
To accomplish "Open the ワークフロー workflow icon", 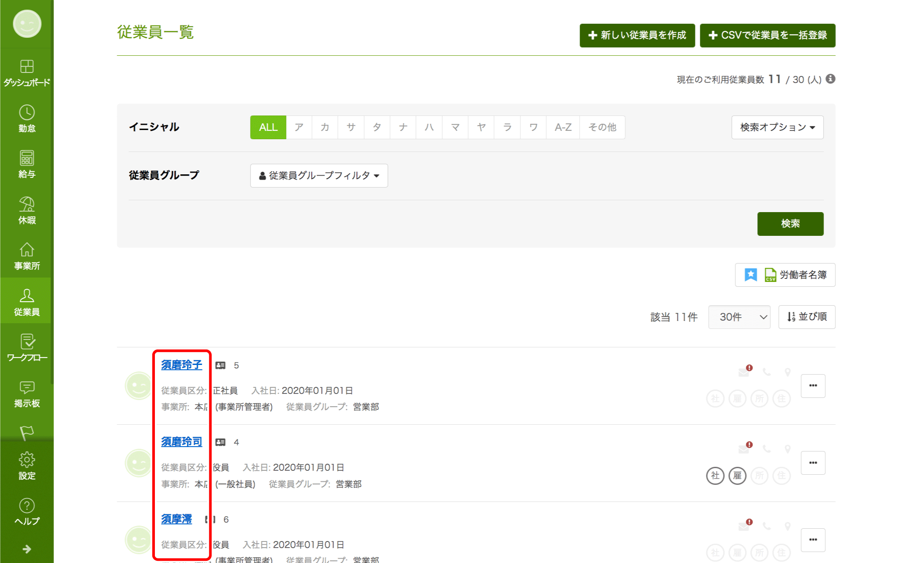I will (x=27, y=347).
